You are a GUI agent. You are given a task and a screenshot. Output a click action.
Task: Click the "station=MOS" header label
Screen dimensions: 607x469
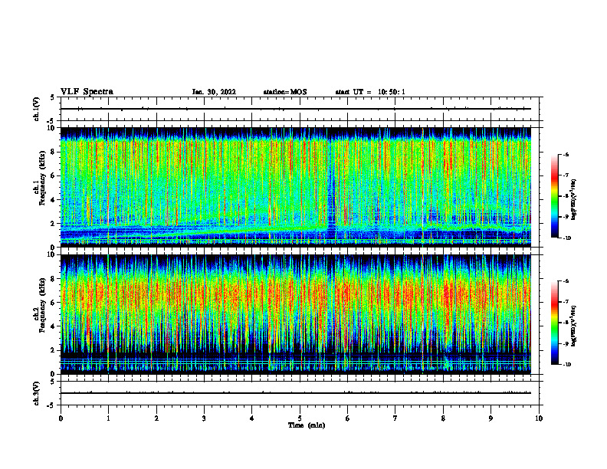click(285, 92)
